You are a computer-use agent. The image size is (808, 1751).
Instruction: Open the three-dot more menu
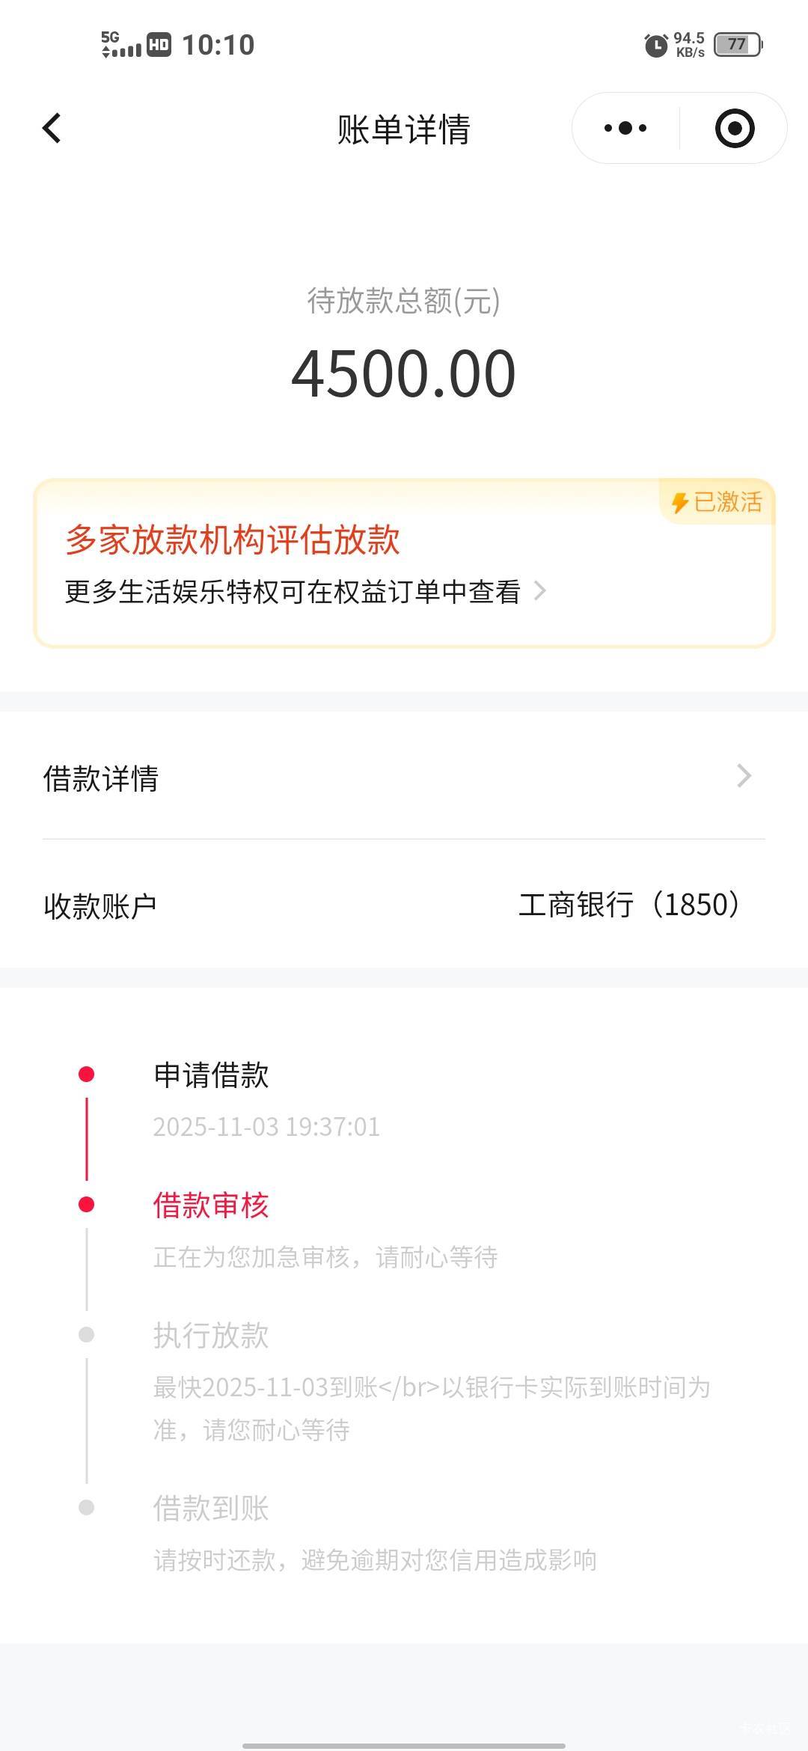[x=625, y=128]
